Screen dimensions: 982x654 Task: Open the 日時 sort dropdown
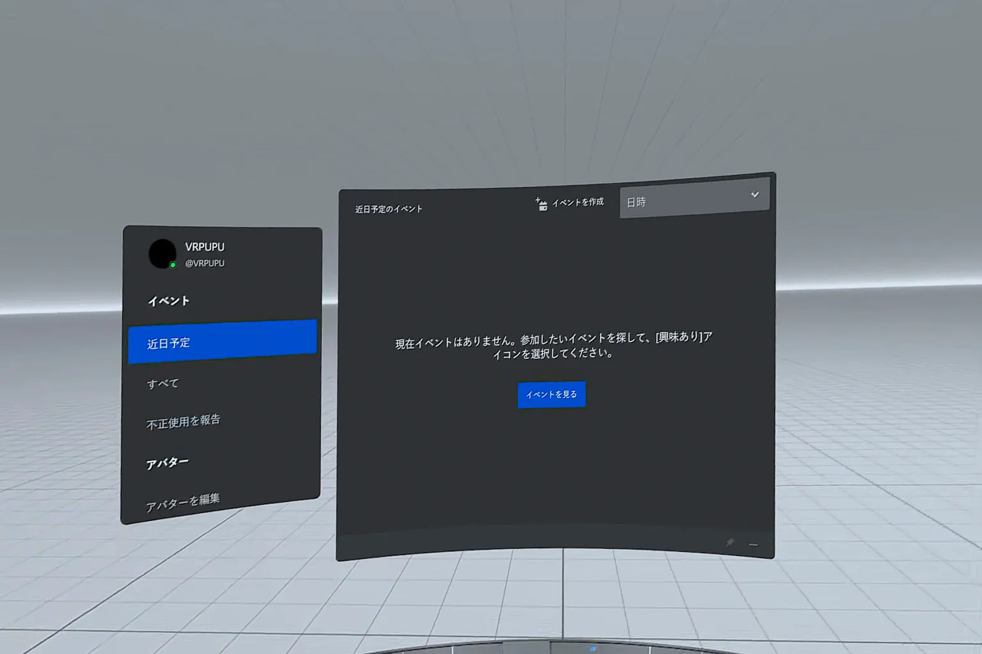[x=694, y=199]
